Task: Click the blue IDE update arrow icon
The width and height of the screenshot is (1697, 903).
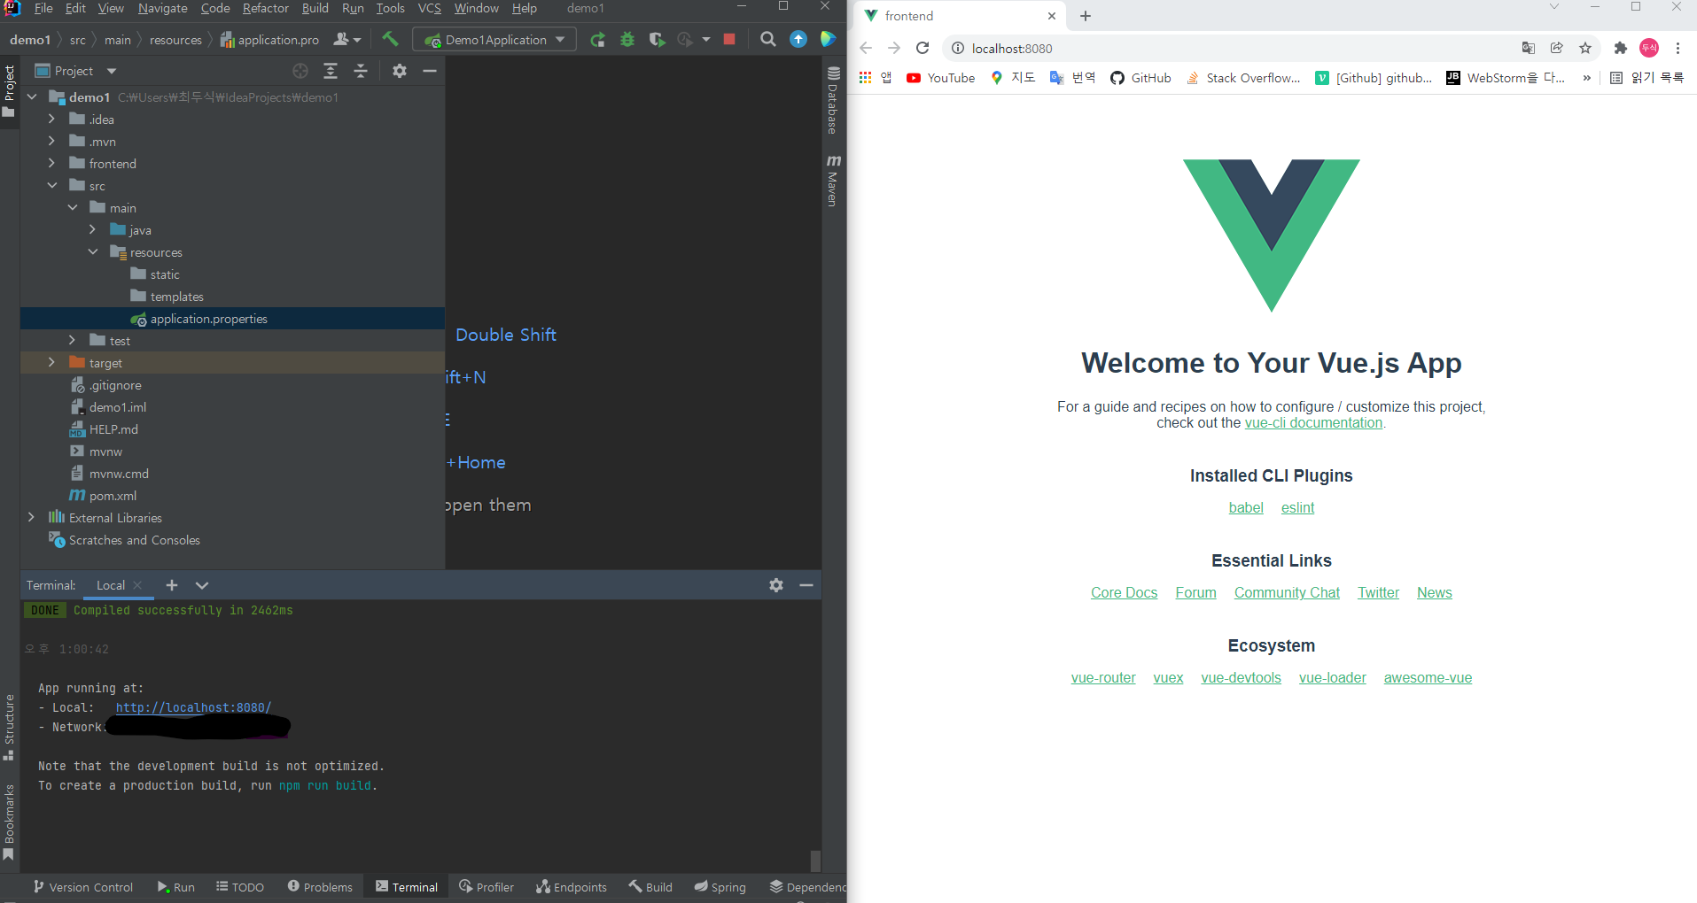Action: pos(798,39)
